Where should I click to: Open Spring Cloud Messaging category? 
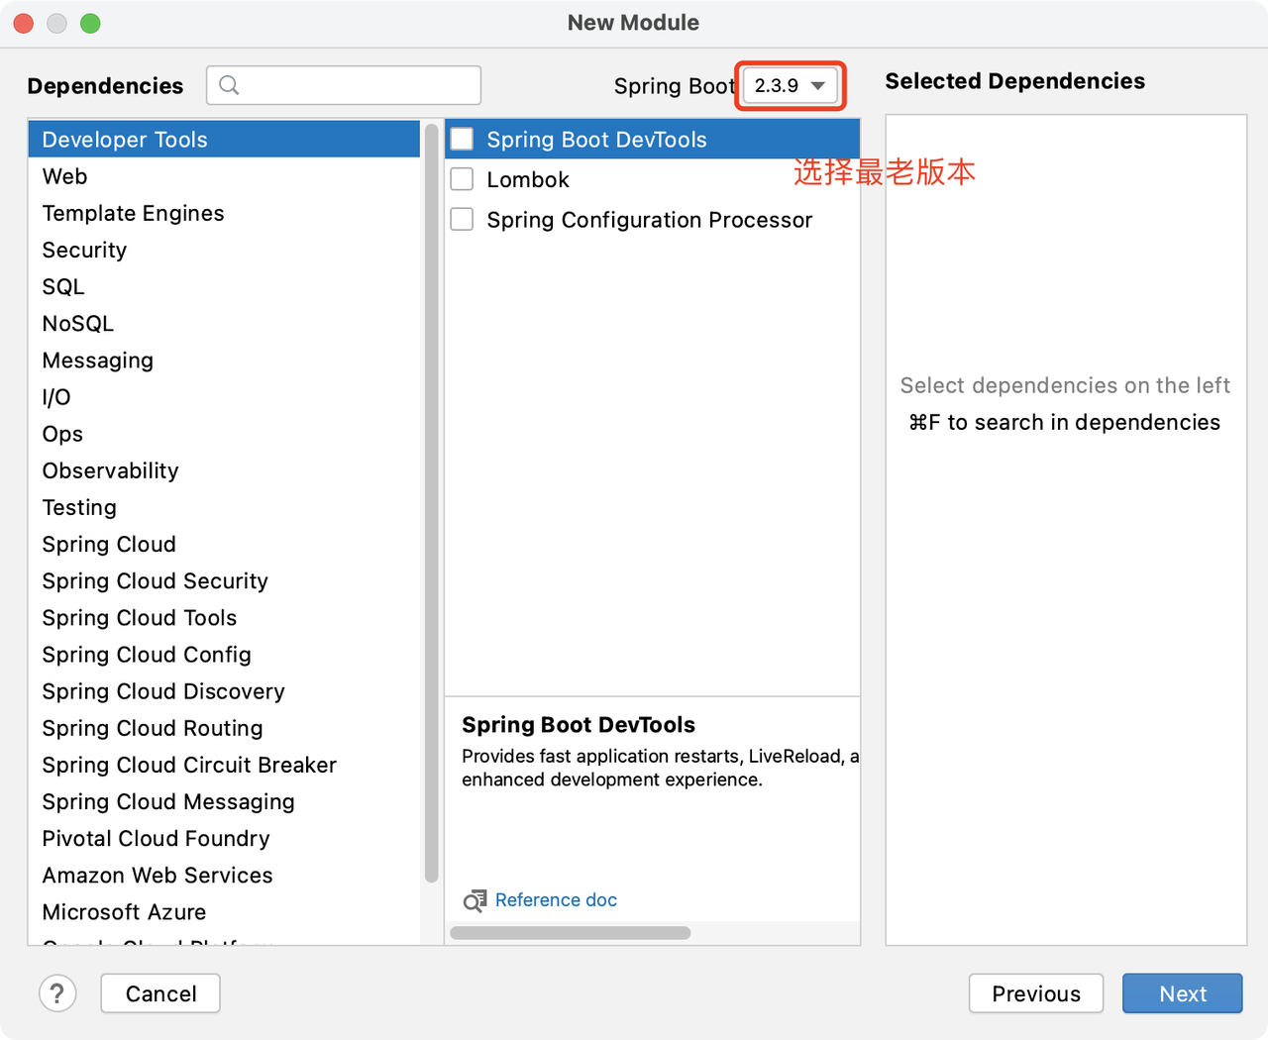(224, 801)
